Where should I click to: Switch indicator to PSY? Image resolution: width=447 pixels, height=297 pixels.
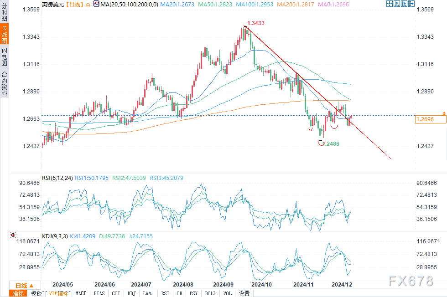(x=193, y=293)
